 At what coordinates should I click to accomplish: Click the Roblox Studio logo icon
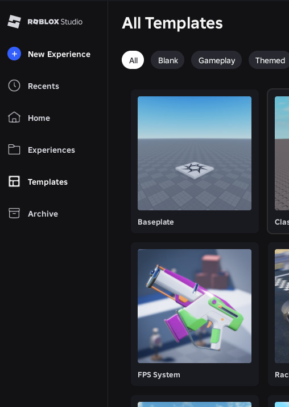tap(14, 22)
